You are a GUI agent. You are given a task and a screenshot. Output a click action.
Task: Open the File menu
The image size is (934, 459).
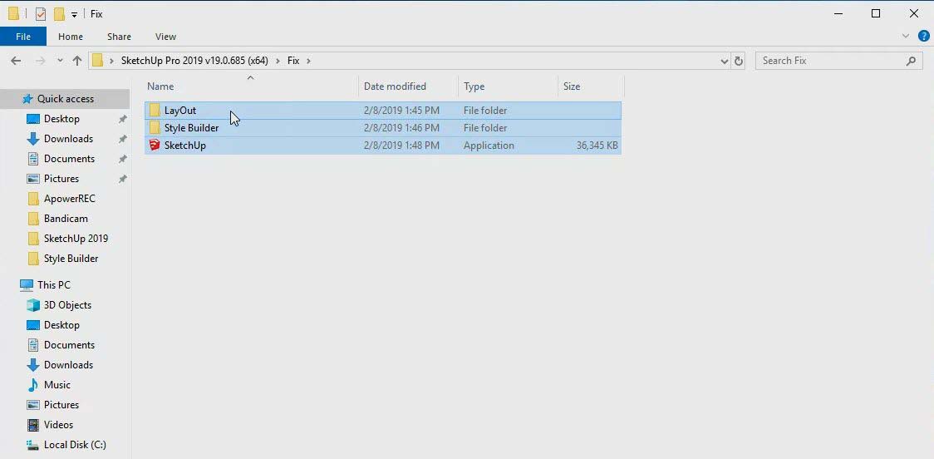(23, 37)
